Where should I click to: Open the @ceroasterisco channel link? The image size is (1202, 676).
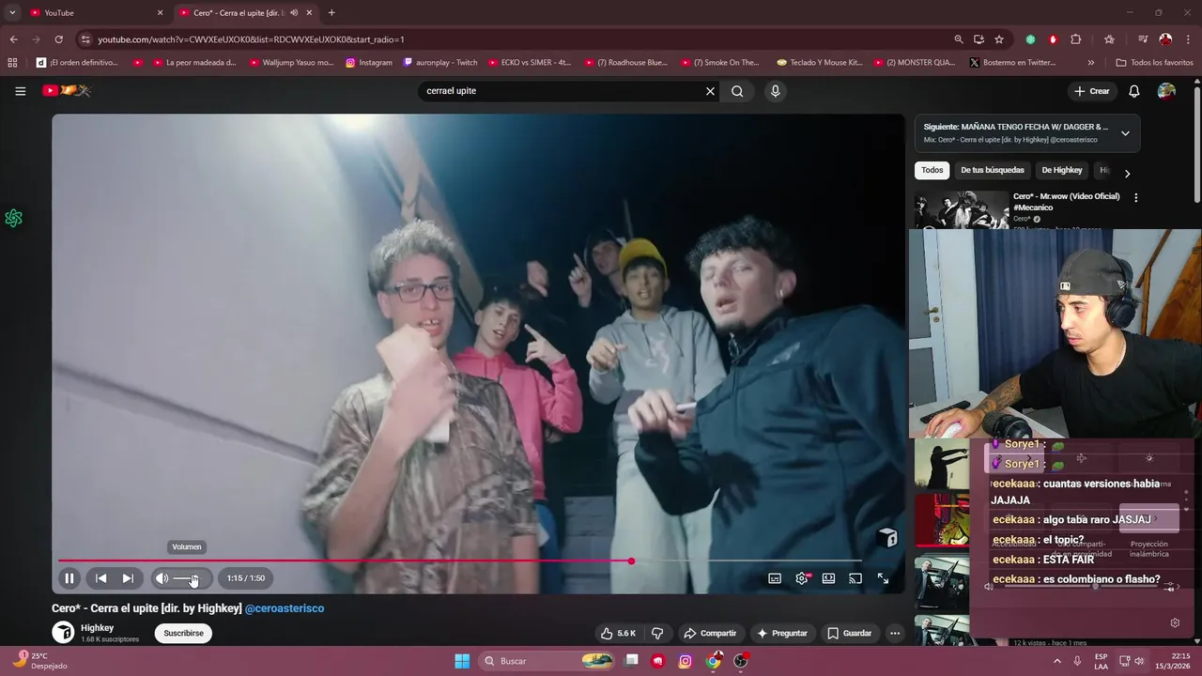[284, 608]
